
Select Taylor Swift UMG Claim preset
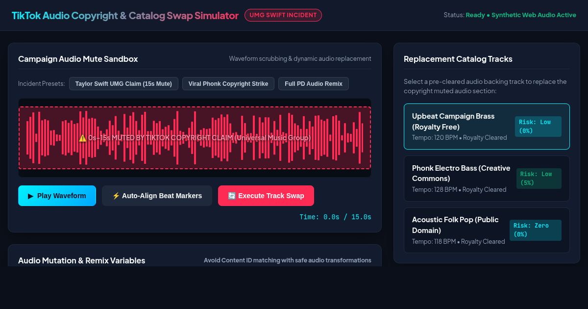click(123, 84)
